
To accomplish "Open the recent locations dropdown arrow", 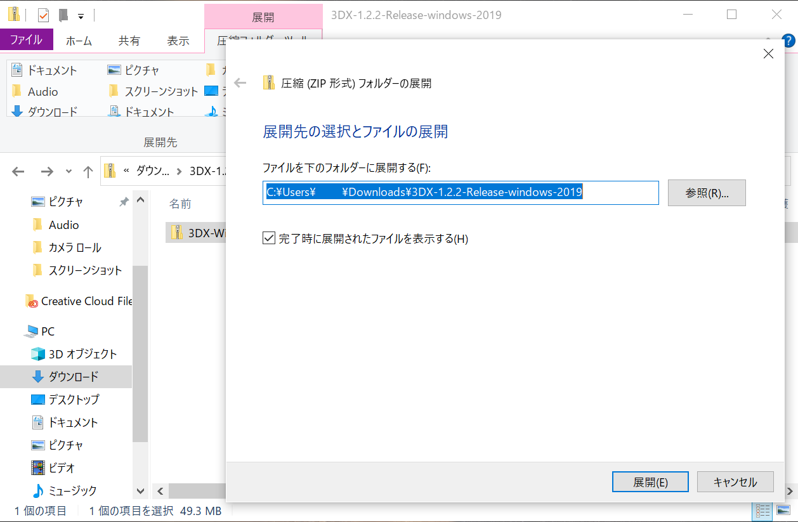I will 69,172.
